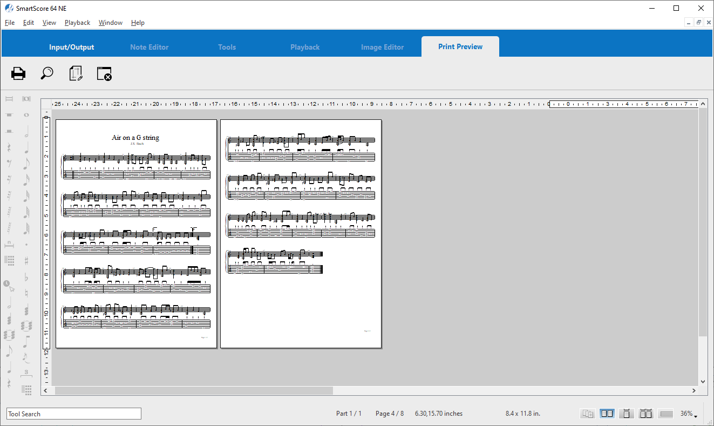Toggle the two-column pages view button
This screenshot has height=426, width=714.
[646, 414]
